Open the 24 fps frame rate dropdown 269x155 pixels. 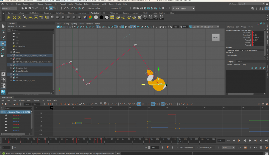(x=228, y=148)
